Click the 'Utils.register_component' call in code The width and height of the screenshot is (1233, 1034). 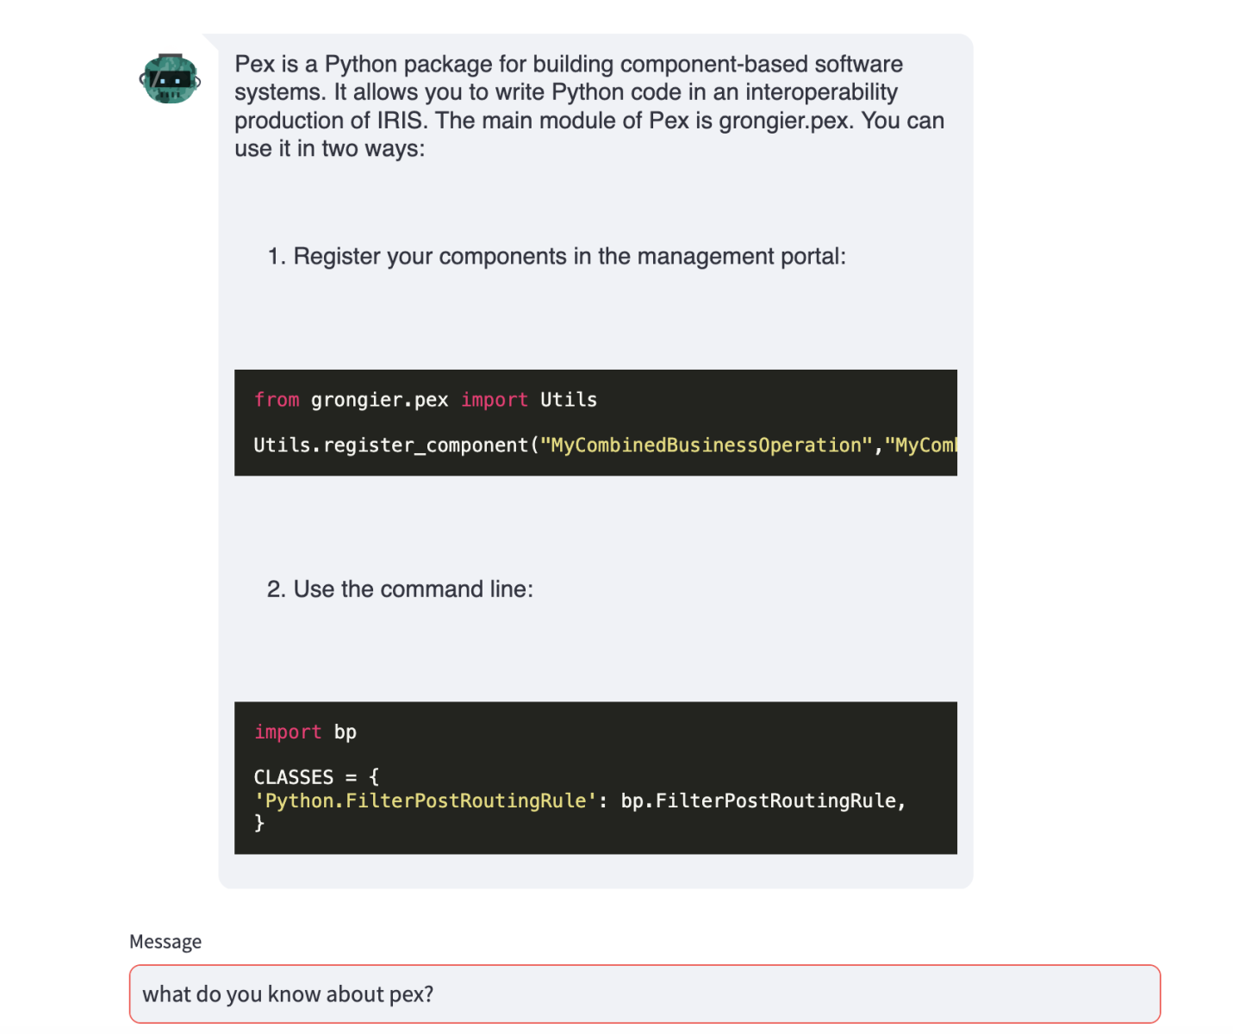[392, 445]
